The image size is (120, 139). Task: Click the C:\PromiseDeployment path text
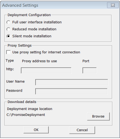coord(26,115)
